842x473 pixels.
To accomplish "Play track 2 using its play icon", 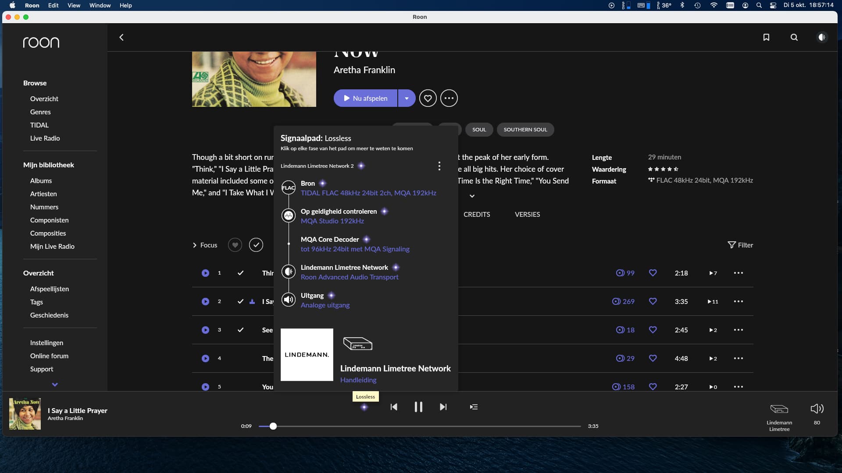I will tap(205, 301).
